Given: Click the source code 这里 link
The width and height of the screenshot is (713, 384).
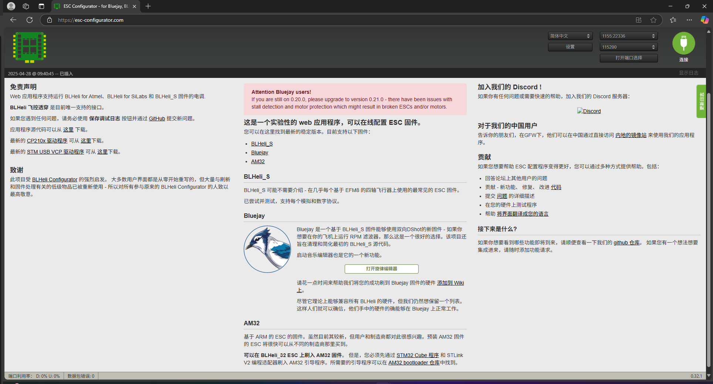Looking at the screenshot, I should click(68, 130).
